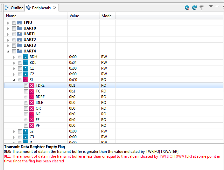
Task: Switch to the Outline tab
Action: pyautogui.click(x=14, y=8)
